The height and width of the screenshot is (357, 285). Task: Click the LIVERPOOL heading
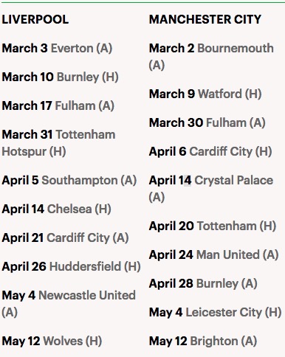[x=35, y=19]
